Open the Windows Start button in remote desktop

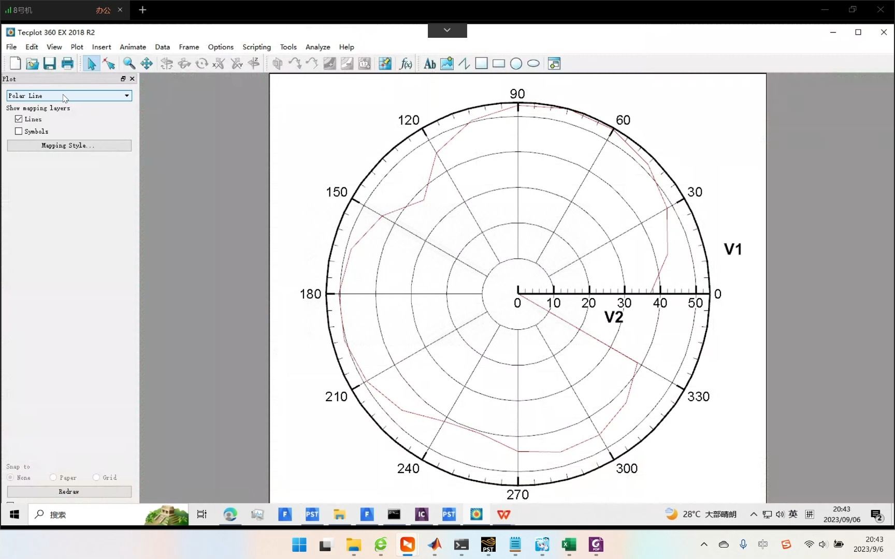(15, 514)
